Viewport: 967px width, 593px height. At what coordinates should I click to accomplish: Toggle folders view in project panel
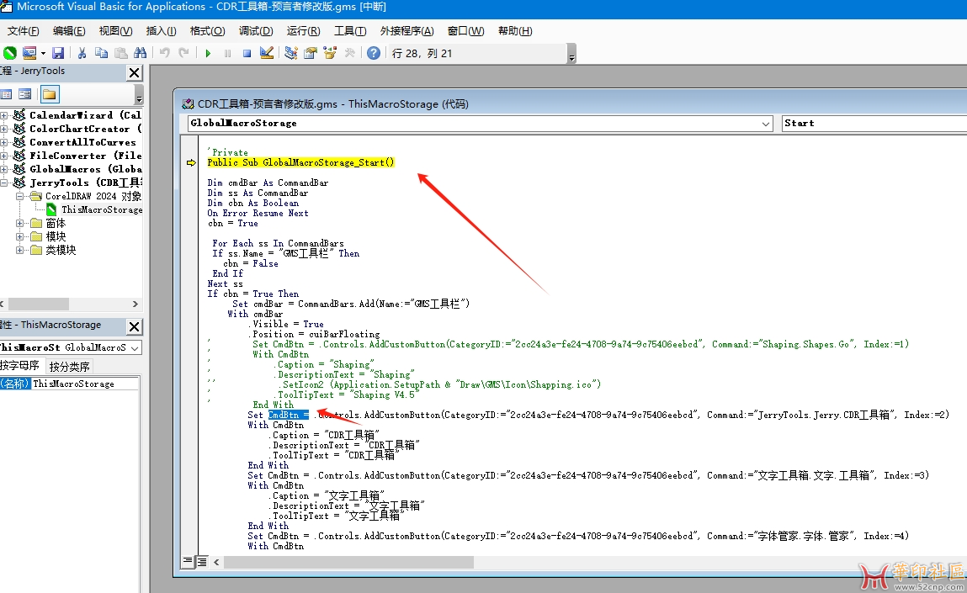click(x=50, y=94)
